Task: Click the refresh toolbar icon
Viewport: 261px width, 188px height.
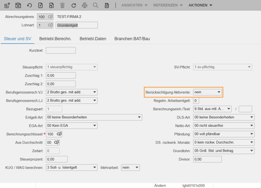Action: click(x=74, y=5)
